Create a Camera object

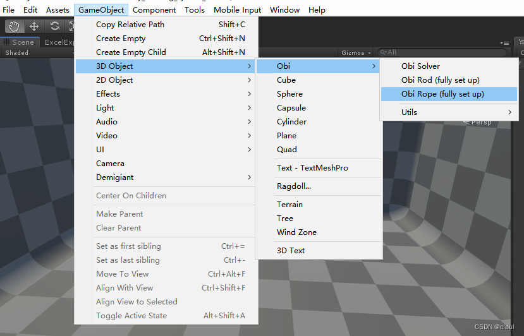(x=166, y=164)
